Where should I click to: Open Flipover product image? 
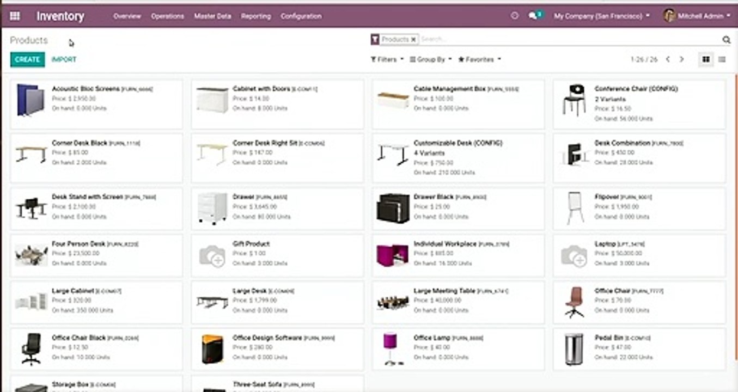[575, 208]
